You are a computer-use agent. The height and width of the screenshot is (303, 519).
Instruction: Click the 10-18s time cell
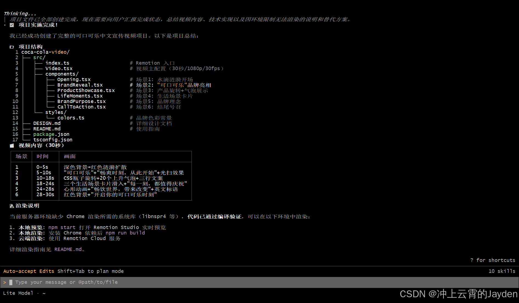tap(45, 178)
